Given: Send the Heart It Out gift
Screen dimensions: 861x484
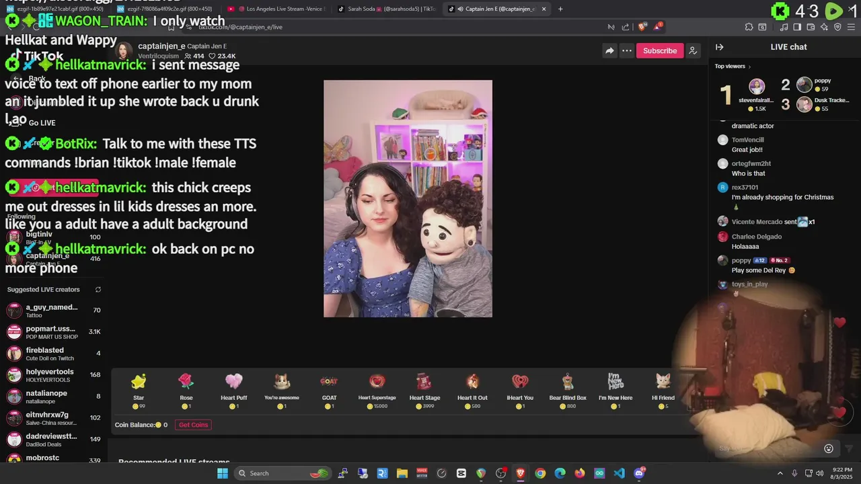Looking at the screenshot, I should tap(472, 392).
